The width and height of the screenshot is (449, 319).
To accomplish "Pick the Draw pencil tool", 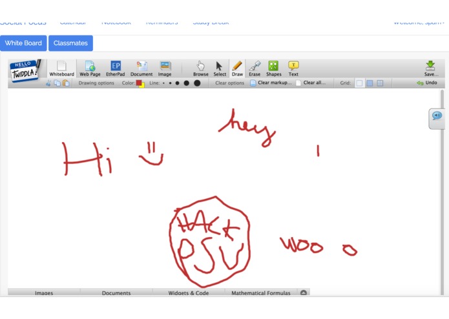I will point(237,68).
